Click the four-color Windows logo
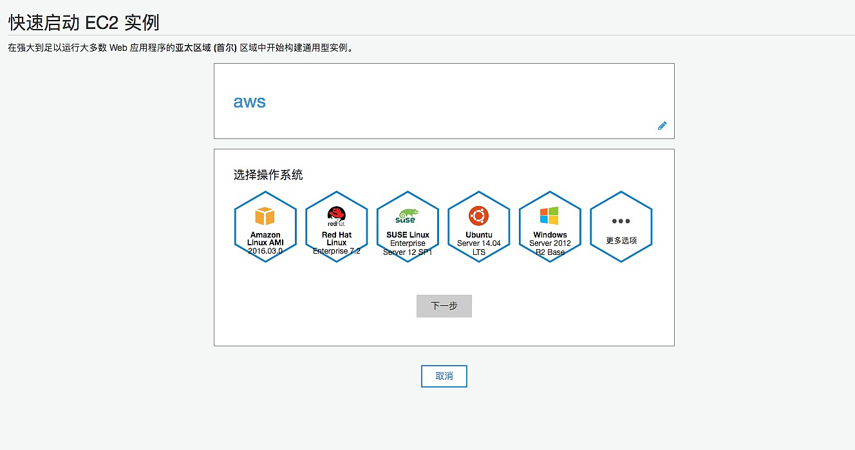 pyautogui.click(x=549, y=216)
